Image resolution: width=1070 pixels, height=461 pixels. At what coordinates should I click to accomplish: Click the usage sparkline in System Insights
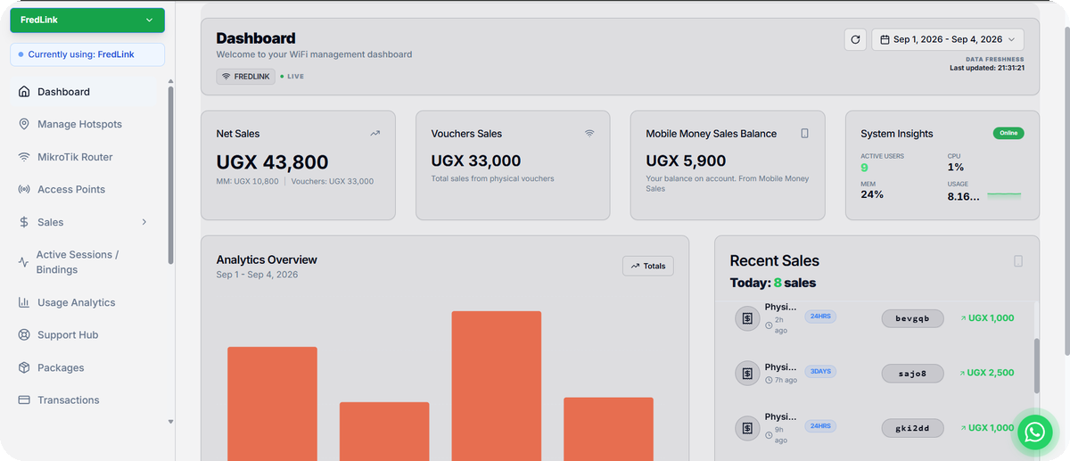click(1004, 194)
